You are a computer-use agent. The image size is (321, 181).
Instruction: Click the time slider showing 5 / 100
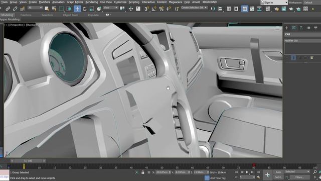[28, 161]
